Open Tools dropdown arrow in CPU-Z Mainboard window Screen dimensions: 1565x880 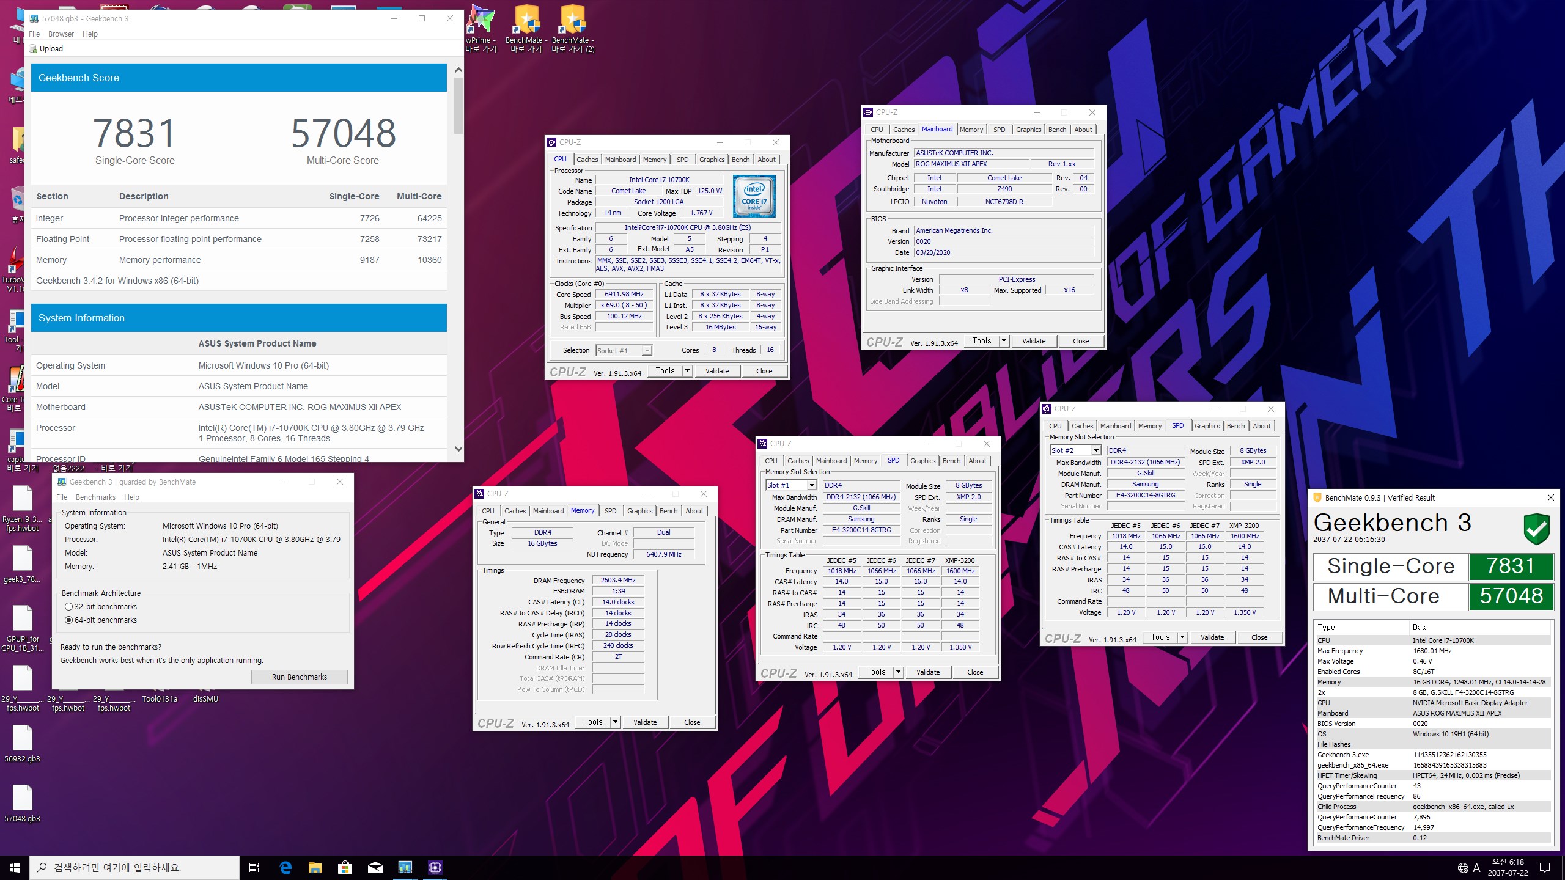(x=1004, y=341)
